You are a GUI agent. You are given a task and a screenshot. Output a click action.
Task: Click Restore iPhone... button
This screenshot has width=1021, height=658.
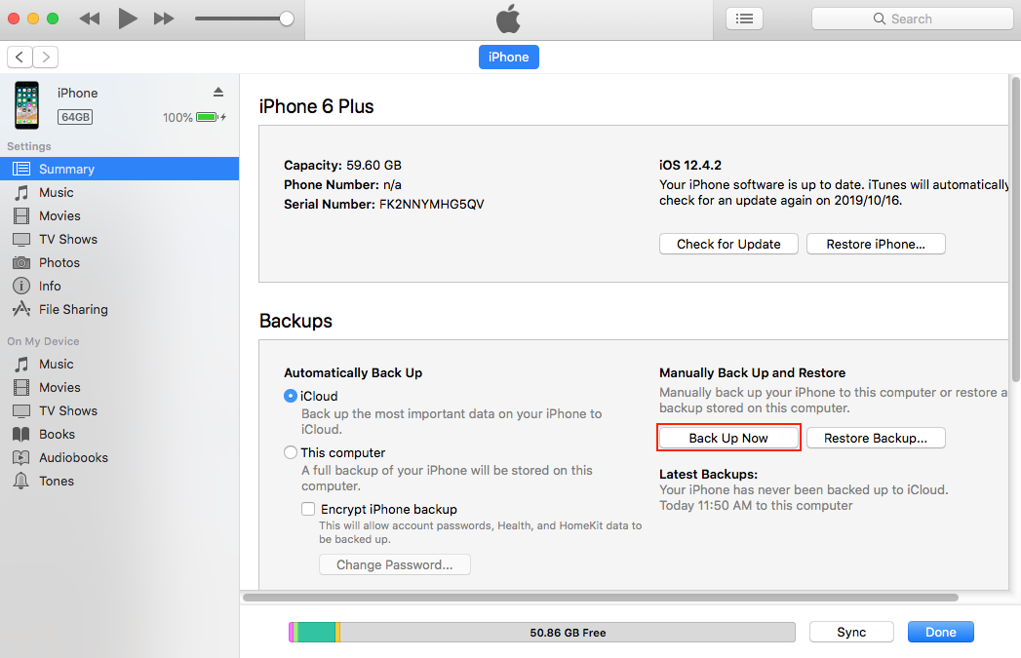[876, 244]
